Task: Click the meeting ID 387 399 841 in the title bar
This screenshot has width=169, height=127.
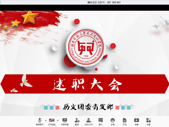Action: pyautogui.click(x=108, y=2)
